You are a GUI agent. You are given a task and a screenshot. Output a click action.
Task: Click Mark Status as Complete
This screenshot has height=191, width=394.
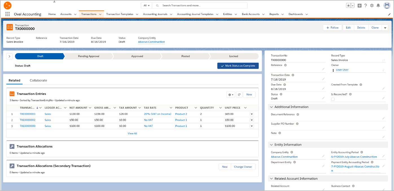point(238,66)
